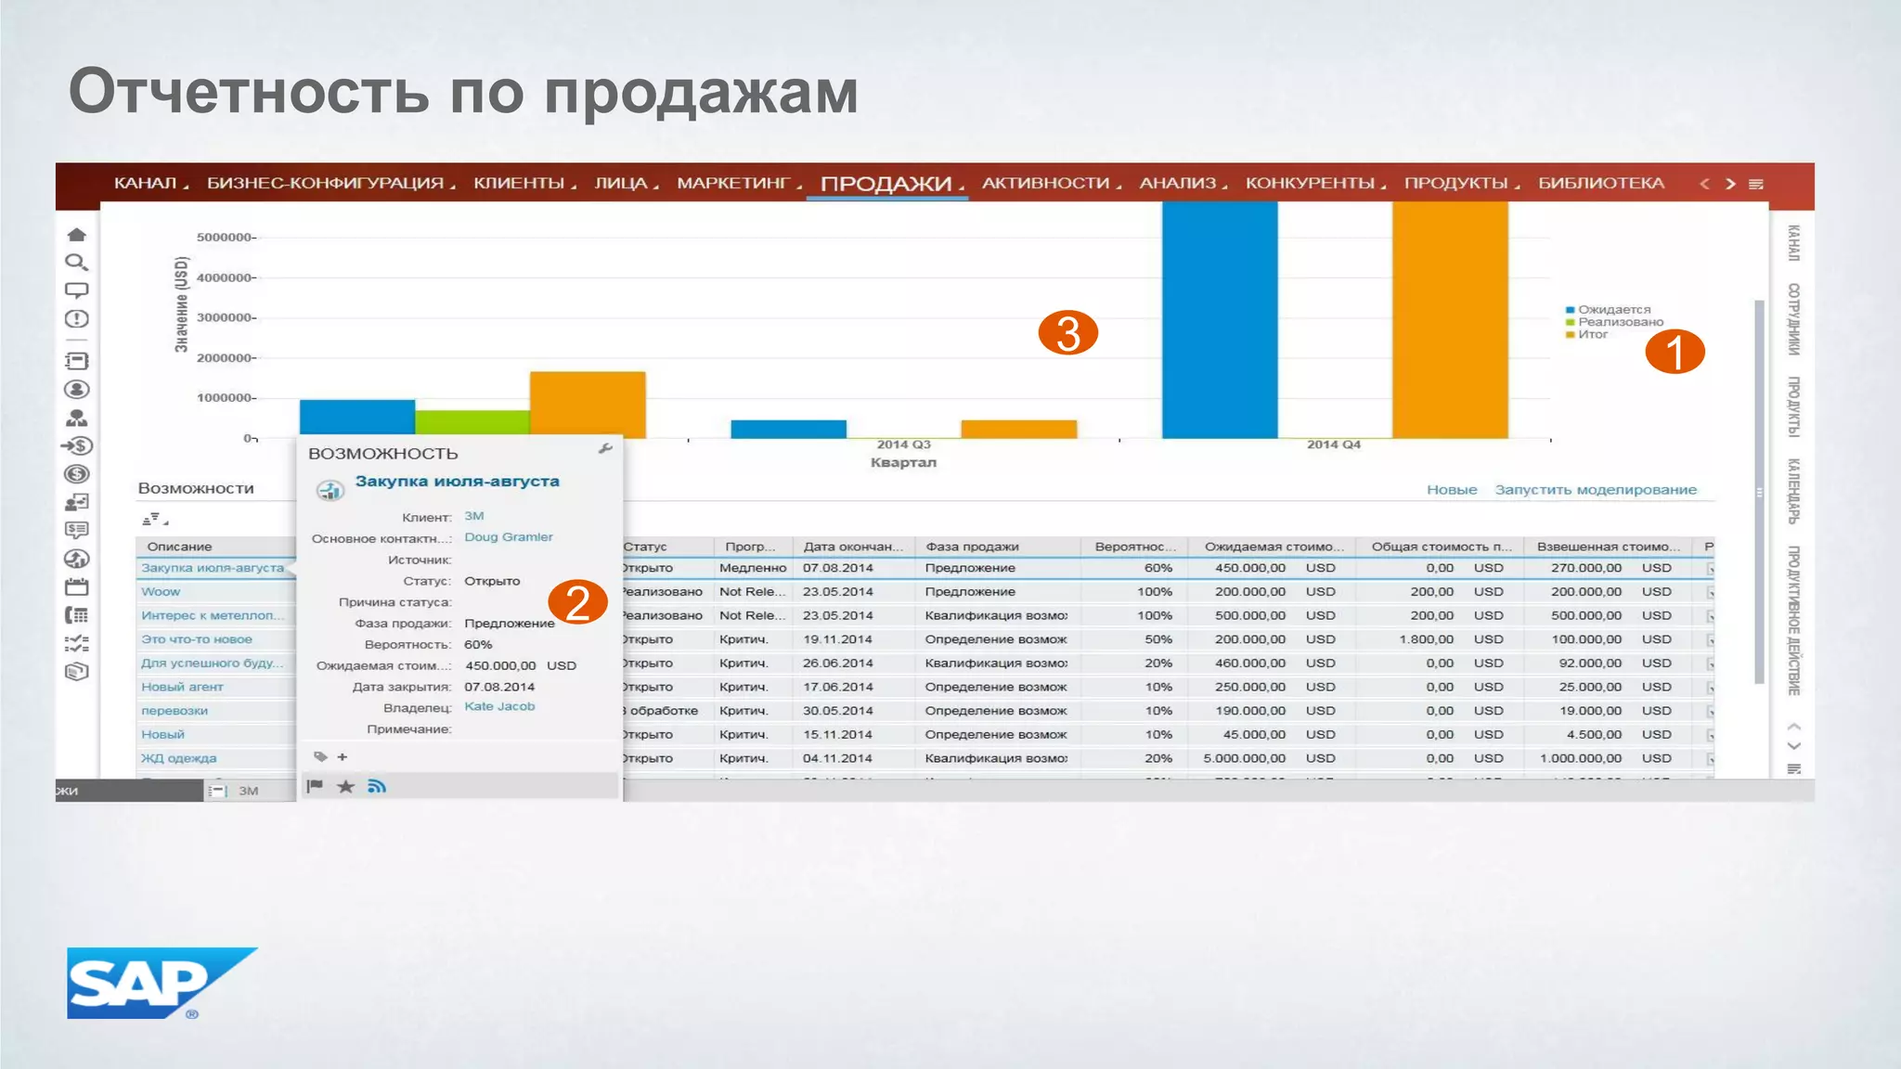Open the calendar icon in left sidebar
The height and width of the screenshot is (1069, 1901).
[77, 586]
